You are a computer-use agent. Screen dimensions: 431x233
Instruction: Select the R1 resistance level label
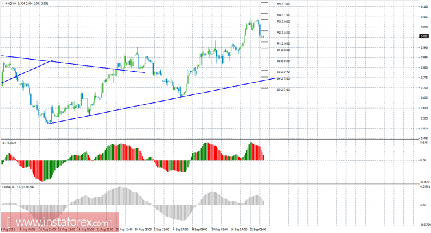point(283,43)
